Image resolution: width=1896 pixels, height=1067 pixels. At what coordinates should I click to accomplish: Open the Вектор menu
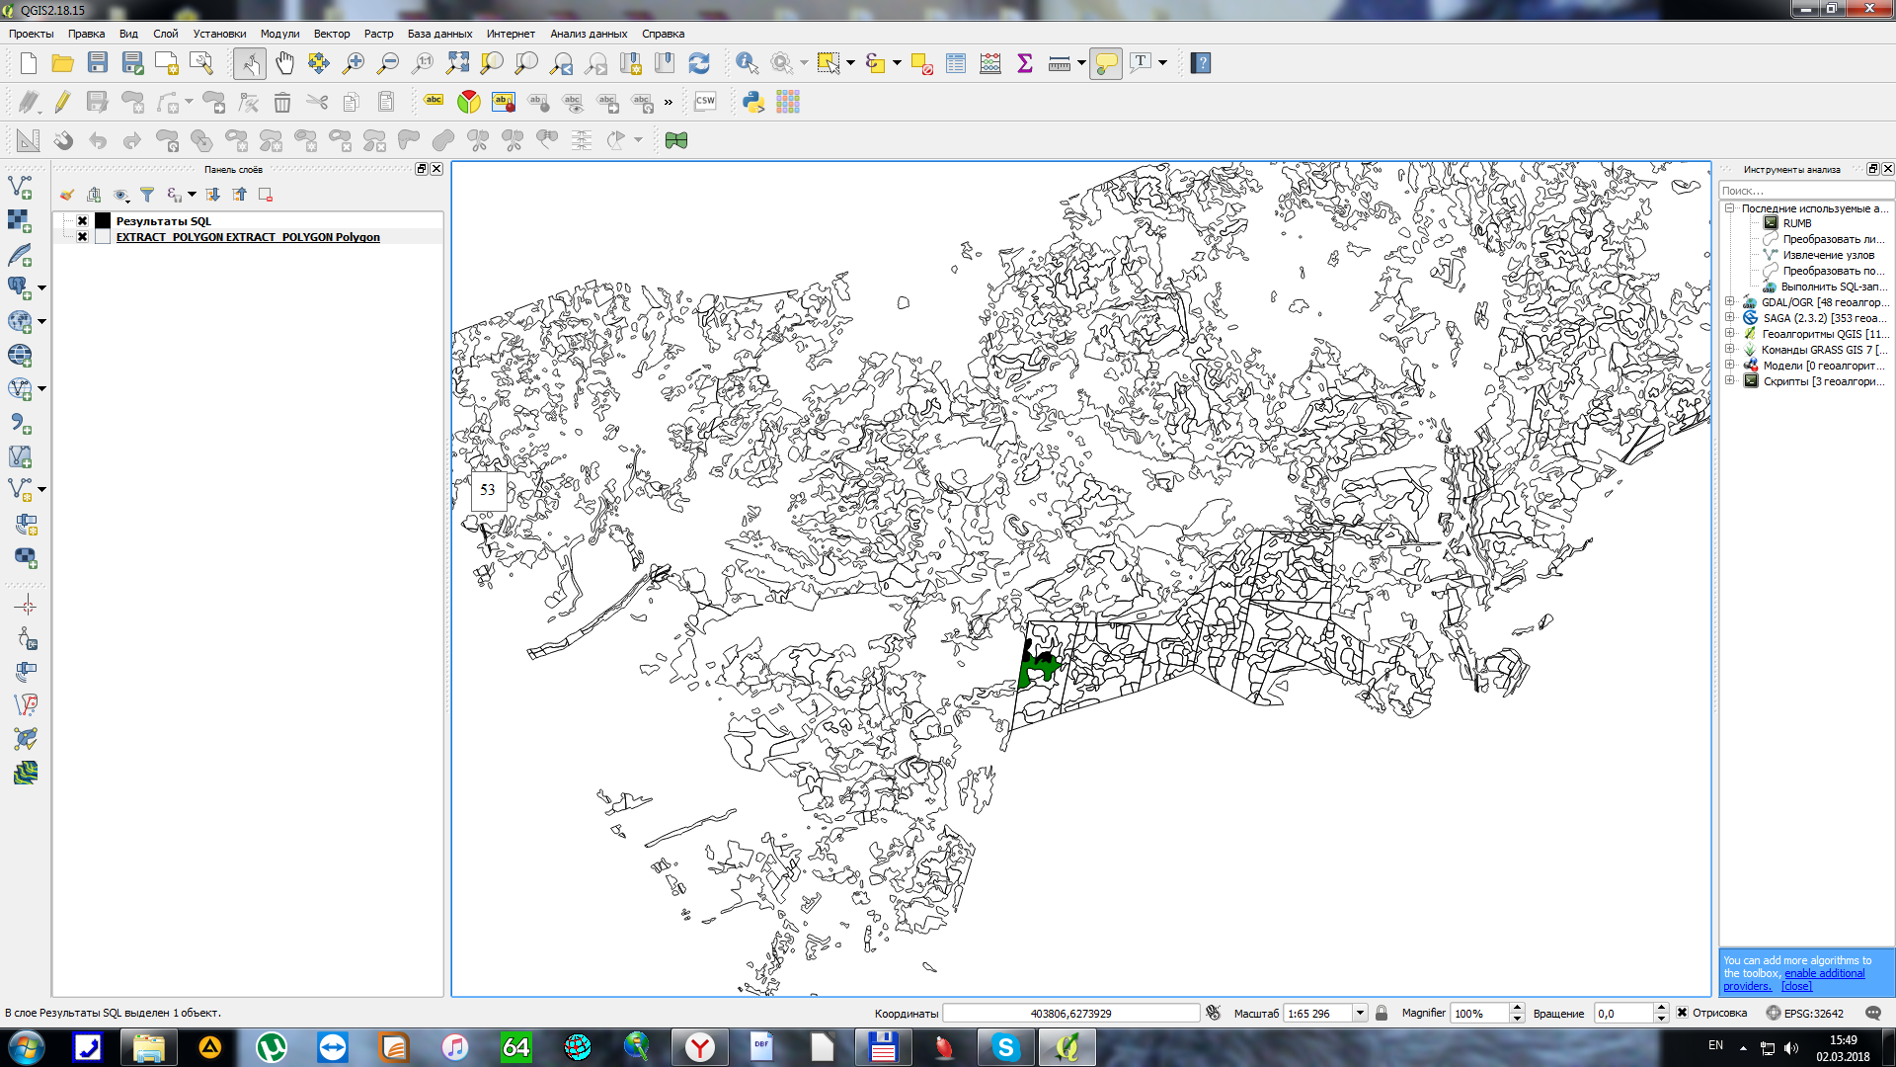[331, 34]
